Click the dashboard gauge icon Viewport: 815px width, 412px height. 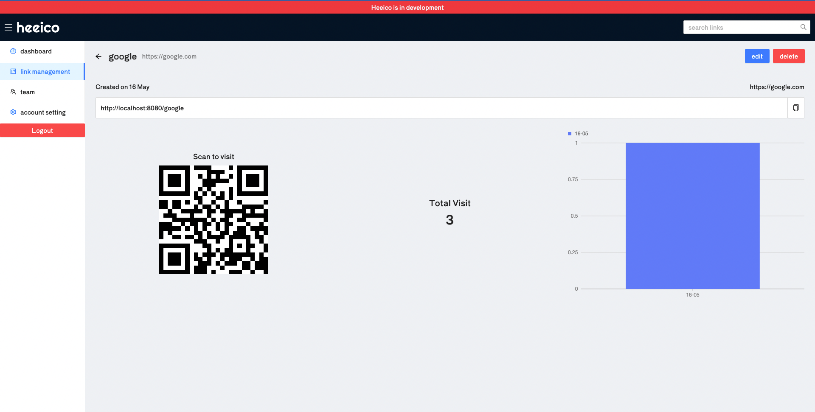click(13, 51)
